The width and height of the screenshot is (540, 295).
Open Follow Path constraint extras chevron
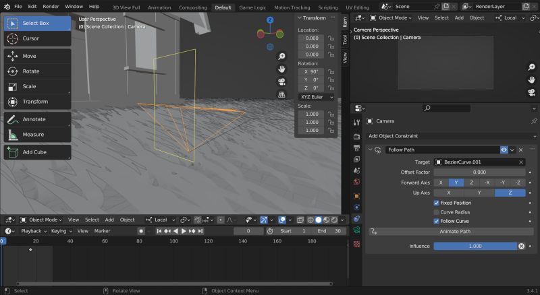pyautogui.click(x=512, y=150)
